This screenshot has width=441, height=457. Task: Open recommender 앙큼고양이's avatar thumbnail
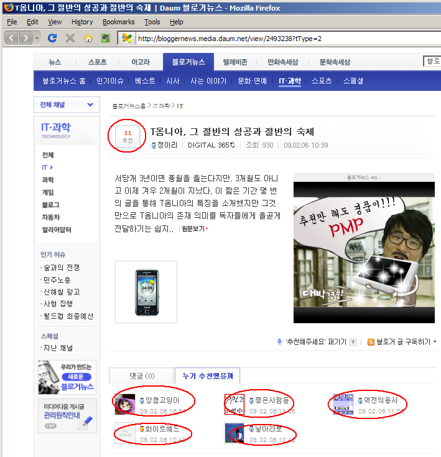[x=125, y=405]
